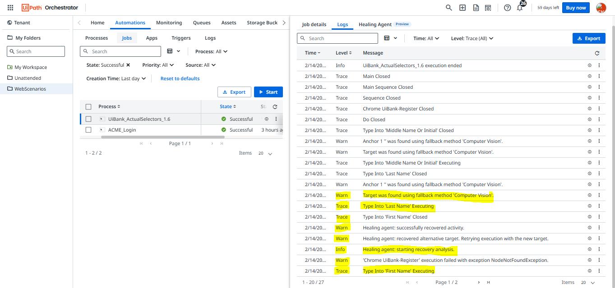Open the help question mark menu
Image resolution: width=615 pixels, height=288 pixels.
[x=507, y=8]
